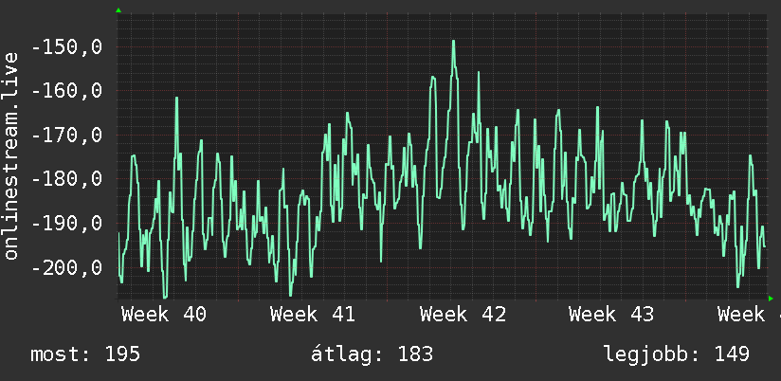Click the 'most: 195' statistic
Image resolution: width=781 pixels, height=381 pixels.
tap(85, 354)
